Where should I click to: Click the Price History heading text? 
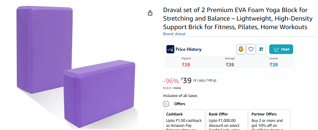pos(189,49)
